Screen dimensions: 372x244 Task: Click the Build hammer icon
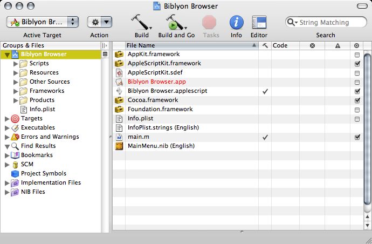tap(140, 23)
